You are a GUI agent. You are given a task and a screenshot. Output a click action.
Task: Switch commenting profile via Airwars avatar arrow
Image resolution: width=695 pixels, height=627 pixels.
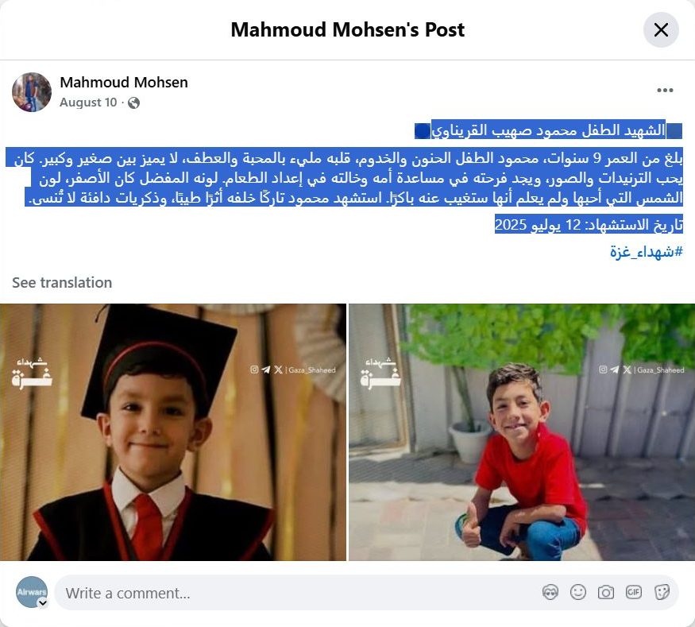tap(43, 602)
